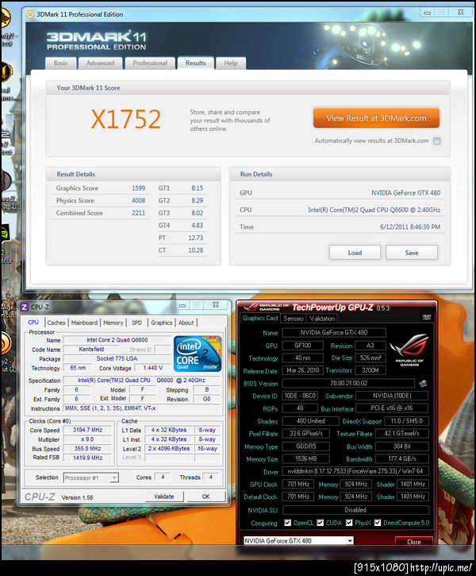Viewport: 476px width, 576px height.
Task: Open the NVIDIA GeForce GTX 480 card dropdown
Action: point(298,541)
